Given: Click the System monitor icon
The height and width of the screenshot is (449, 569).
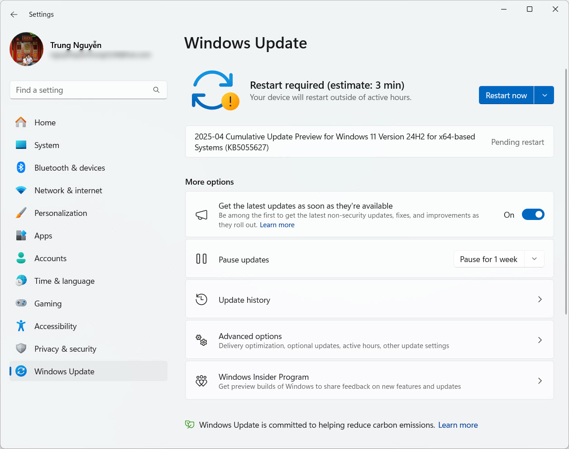Looking at the screenshot, I should 21,145.
